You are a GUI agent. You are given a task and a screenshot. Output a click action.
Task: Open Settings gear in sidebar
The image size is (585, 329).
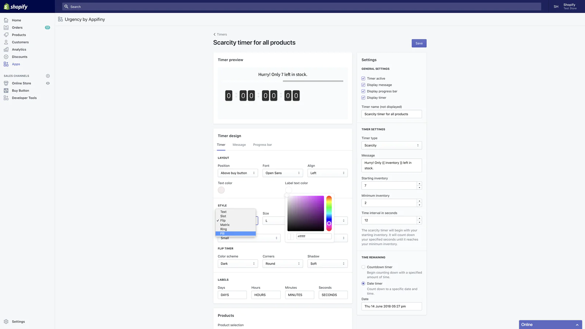(x=6, y=322)
